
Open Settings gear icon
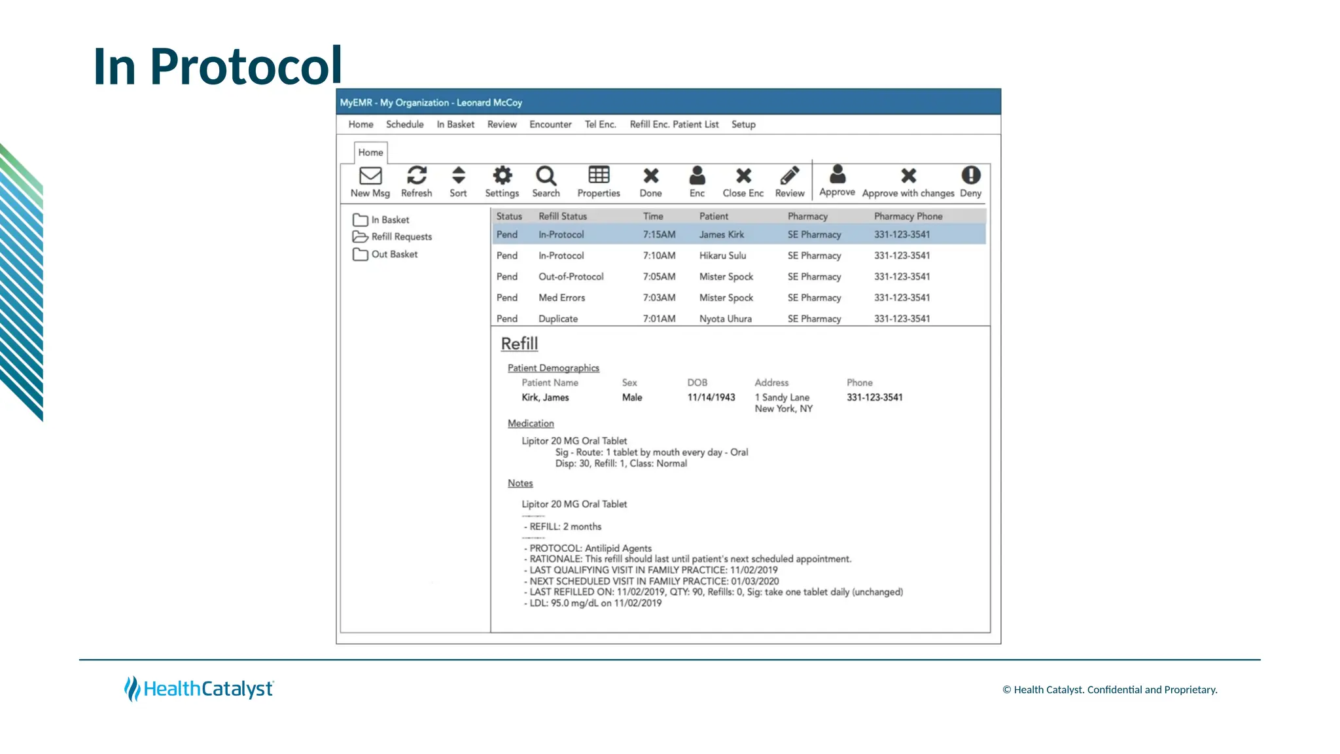(502, 176)
